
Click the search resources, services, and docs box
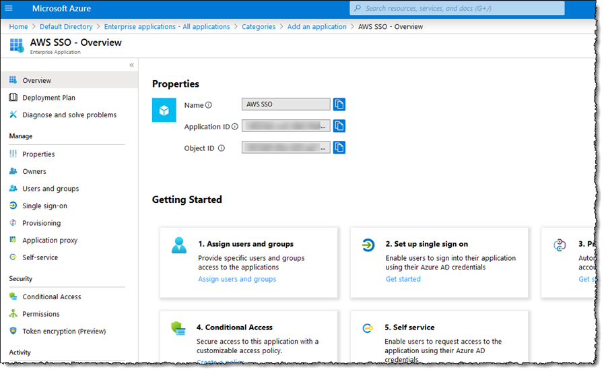point(457,8)
